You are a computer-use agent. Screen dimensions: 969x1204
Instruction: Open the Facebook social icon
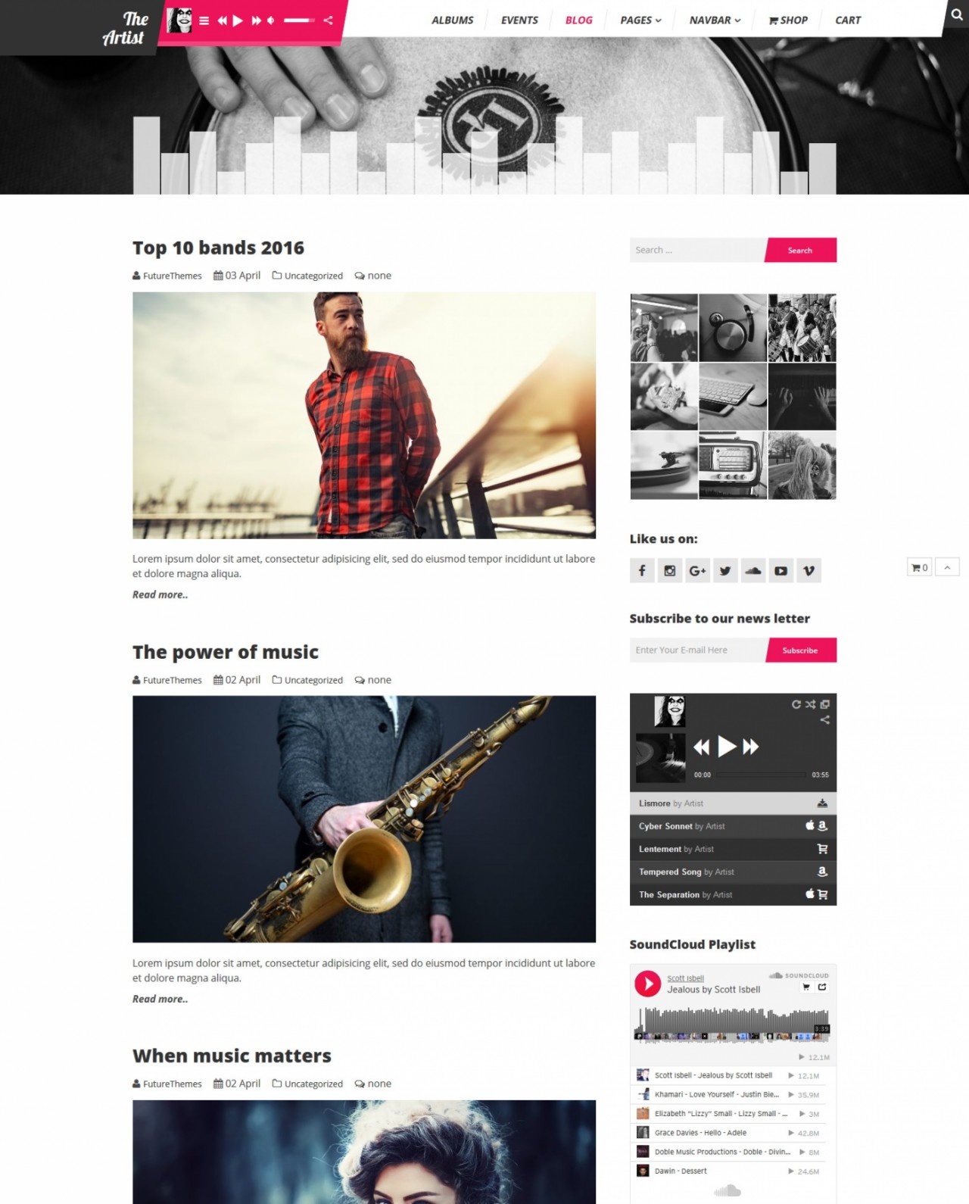tap(642, 570)
